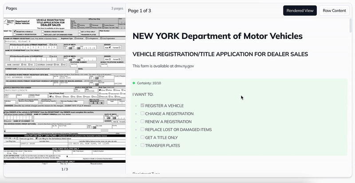Click the Certainty: 10/10 label
Viewport: 355px width, 183px height.
[149, 83]
